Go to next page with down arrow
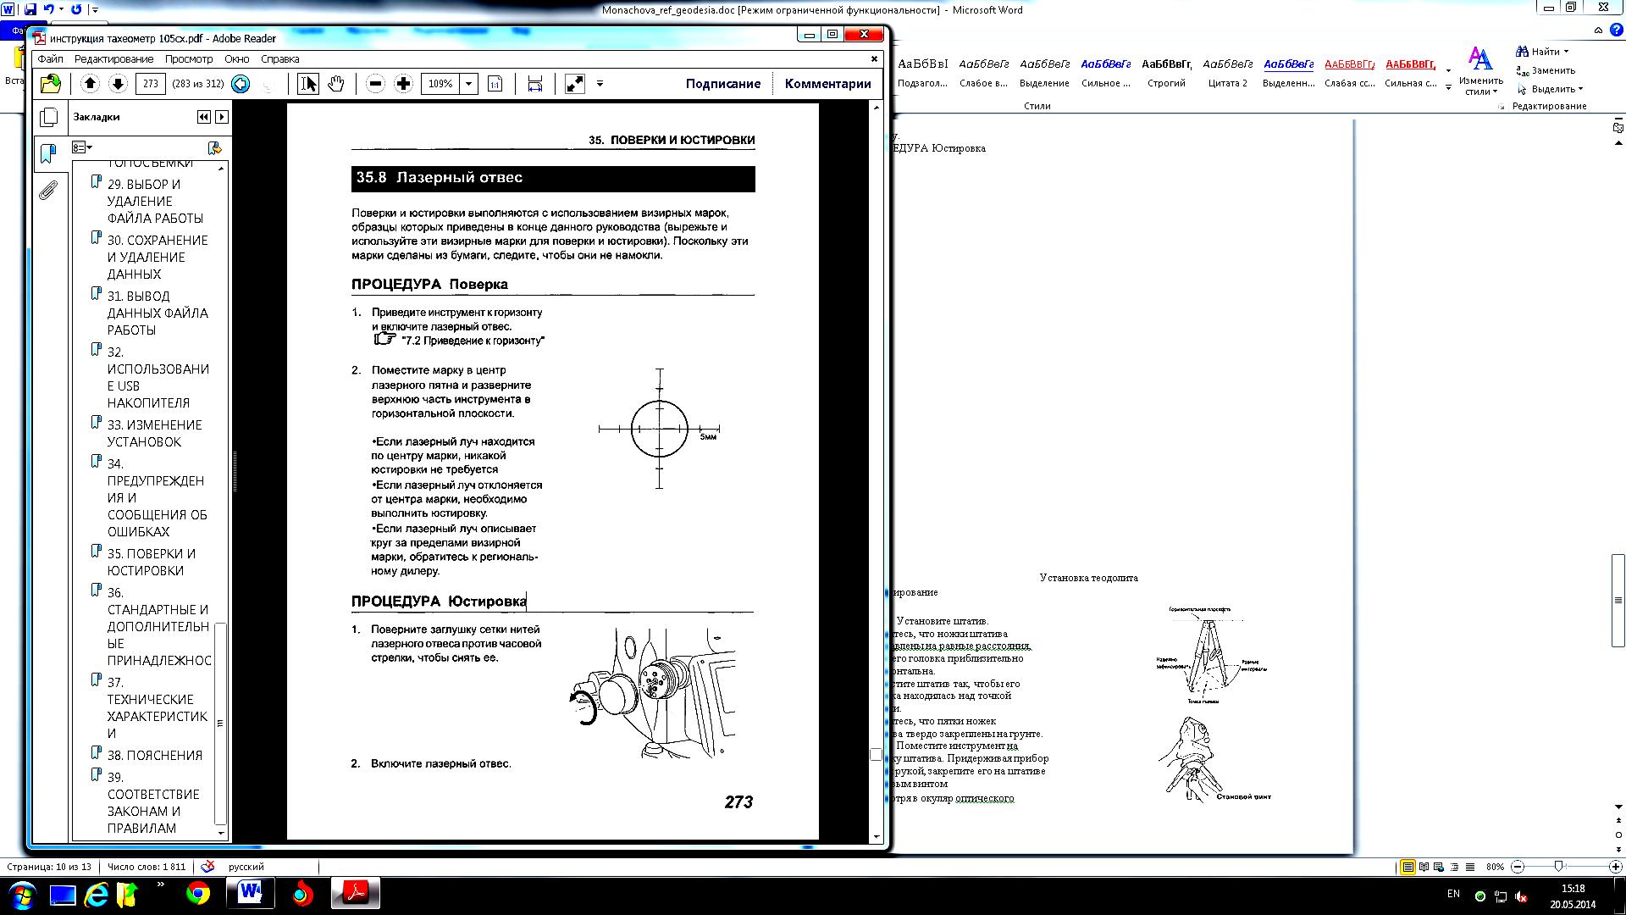 click(x=118, y=83)
